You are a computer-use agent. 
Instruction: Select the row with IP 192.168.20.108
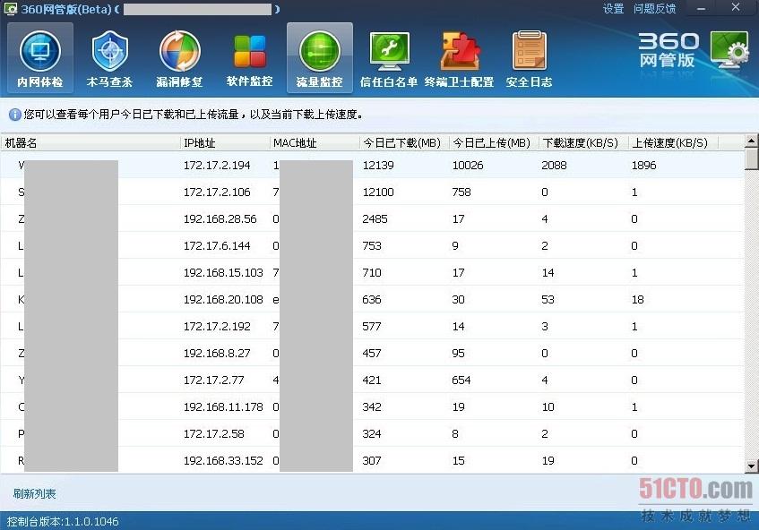372,299
